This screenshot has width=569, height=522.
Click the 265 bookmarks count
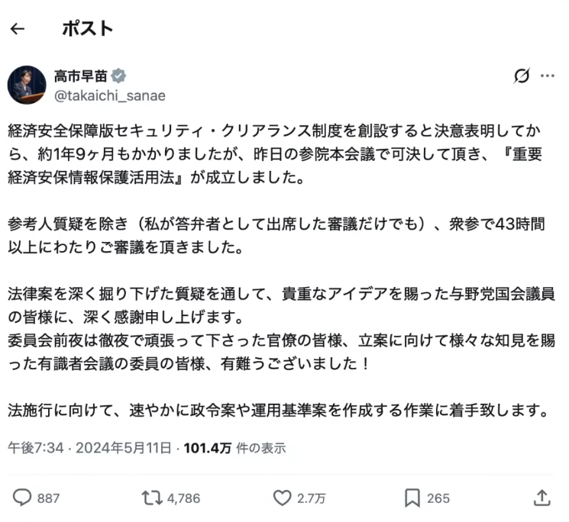pos(438,498)
